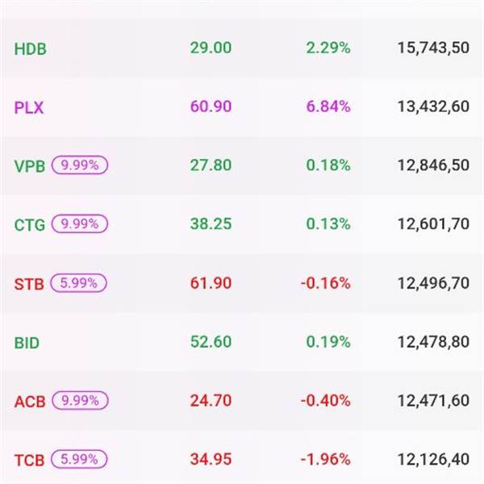
Task: Click the PLX 6.84% change value
Action: [x=328, y=107]
